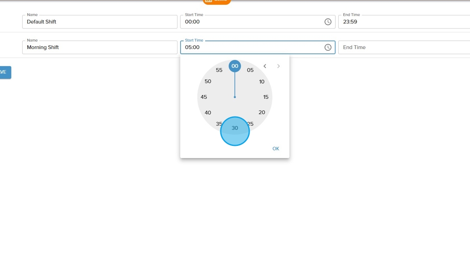Click the End Time field showing 23:59

click(403, 22)
